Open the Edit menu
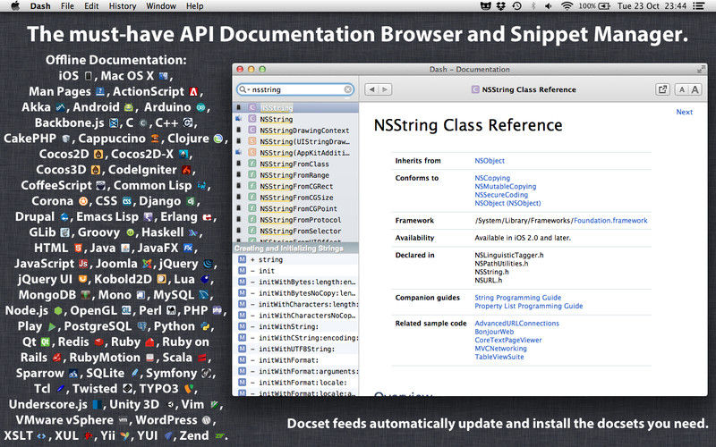 (91, 6)
